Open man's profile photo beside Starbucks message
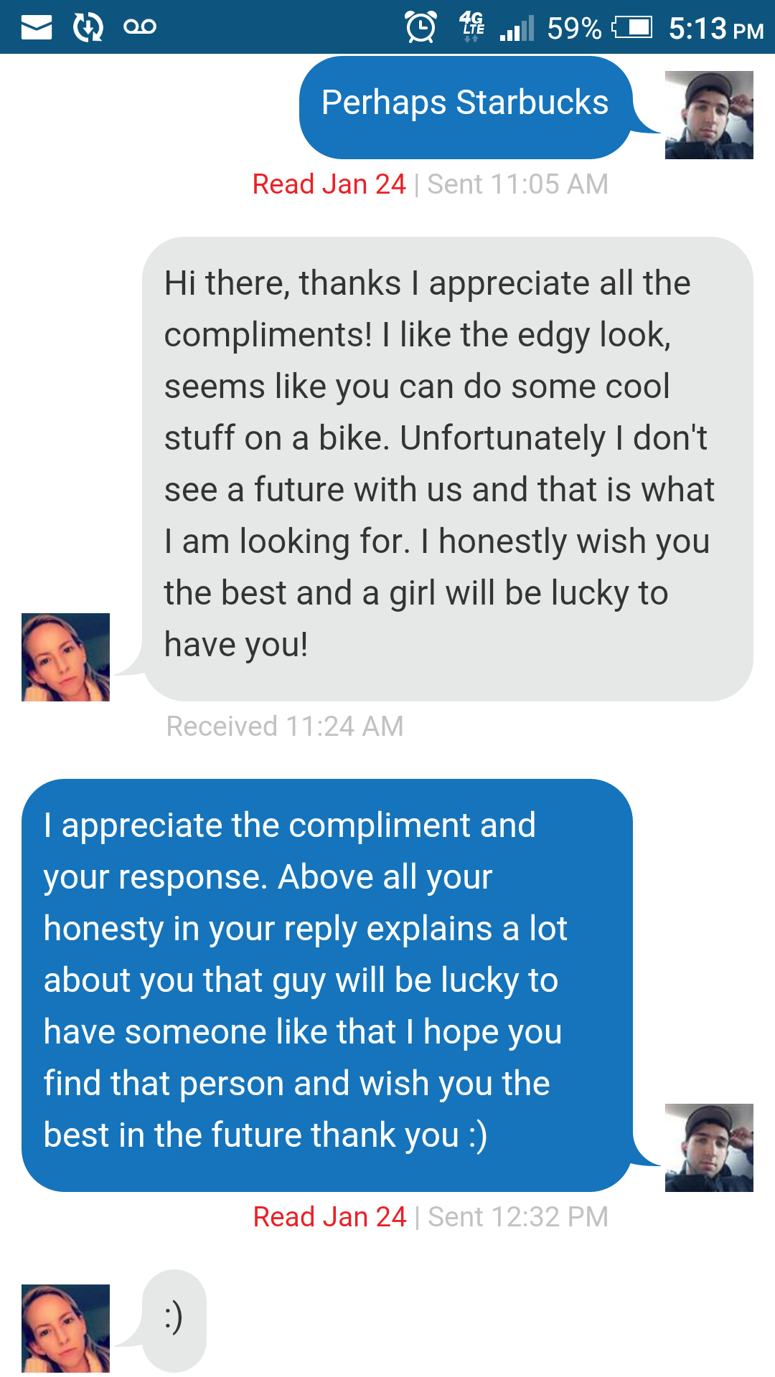775x1377 pixels. point(709,115)
